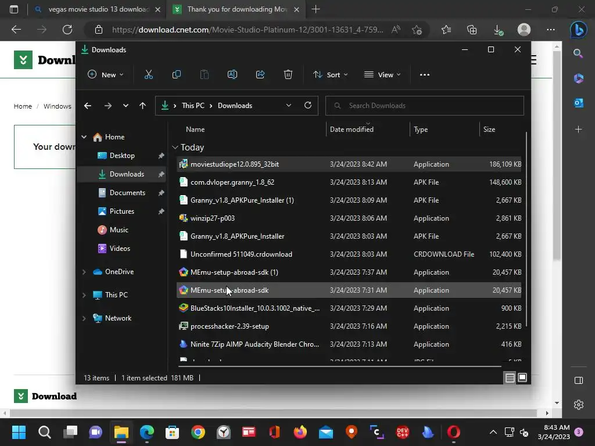Open Edge Downloads toolbar icon
Screen dimensions: 595x446
click(498, 30)
